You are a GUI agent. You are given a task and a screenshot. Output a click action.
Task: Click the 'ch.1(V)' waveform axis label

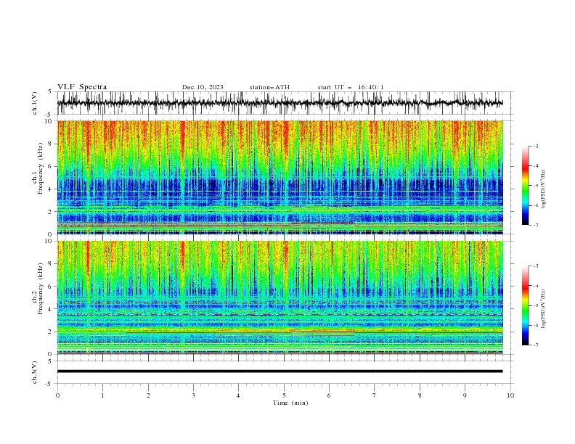tap(35, 103)
